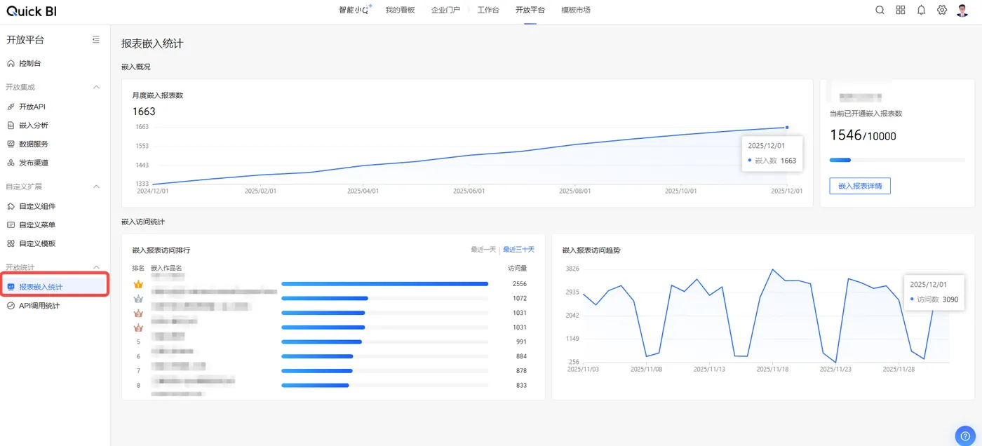
Task: Click the 2025/12/01 point on monthly chart
Action: (x=787, y=128)
